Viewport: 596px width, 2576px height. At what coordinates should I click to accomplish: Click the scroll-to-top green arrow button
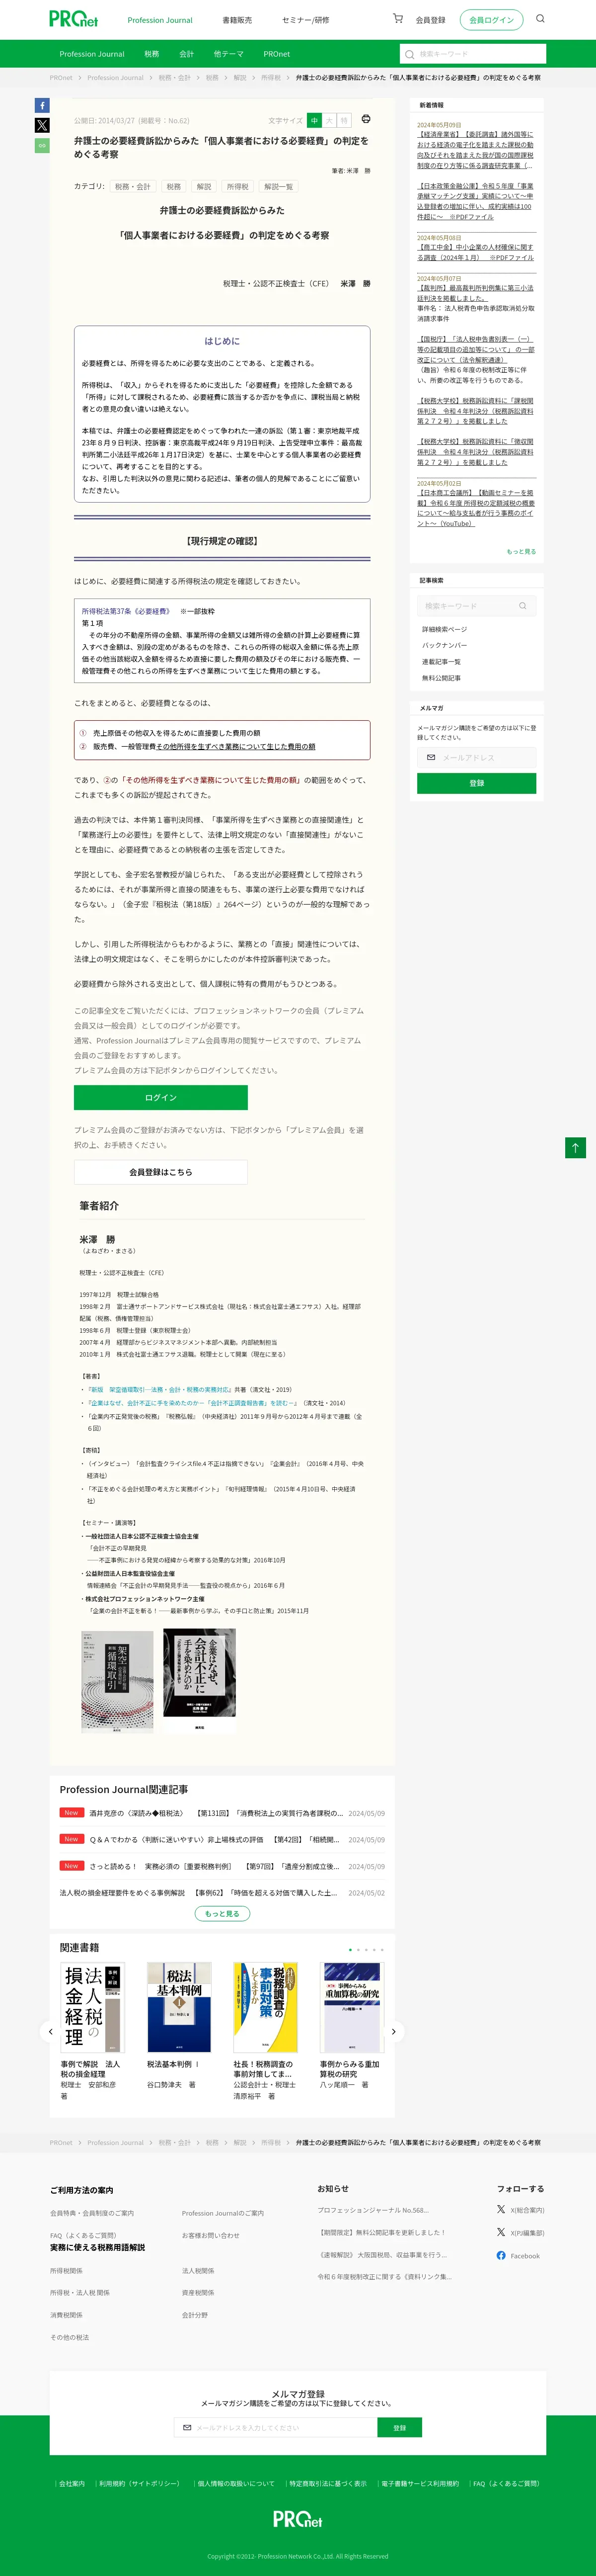(575, 1148)
